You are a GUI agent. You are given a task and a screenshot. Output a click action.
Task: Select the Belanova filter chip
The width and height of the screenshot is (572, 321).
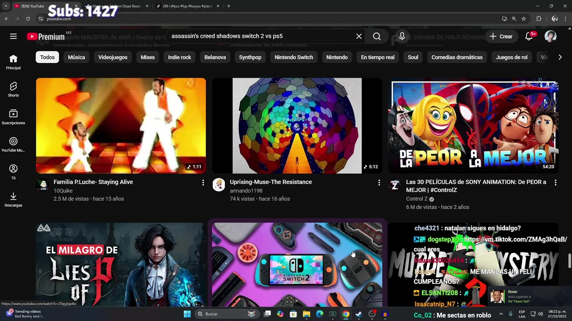click(x=215, y=57)
